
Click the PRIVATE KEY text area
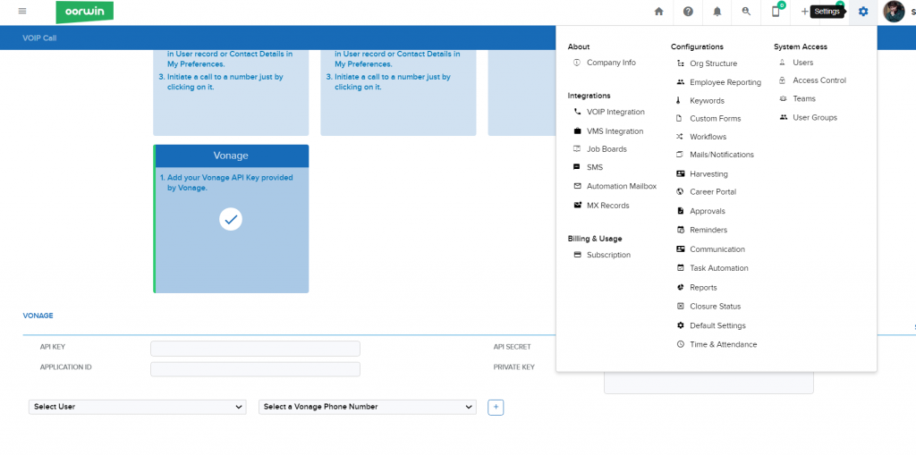click(x=708, y=383)
